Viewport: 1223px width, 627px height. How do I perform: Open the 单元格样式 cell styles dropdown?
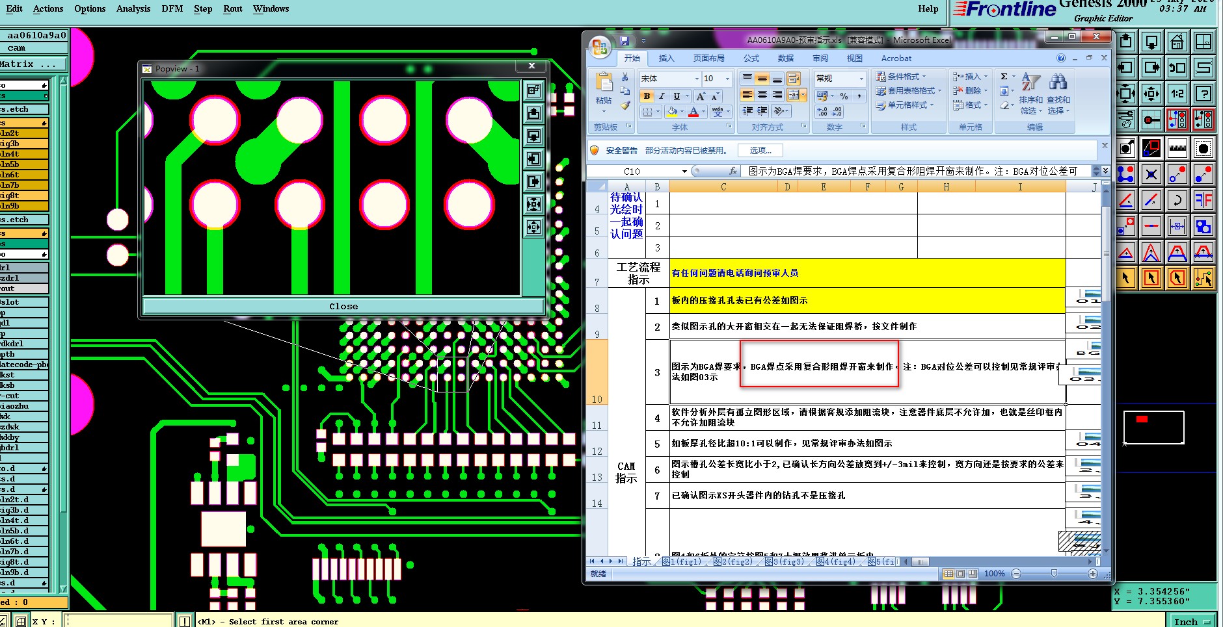pyautogui.click(x=906, y=105)
